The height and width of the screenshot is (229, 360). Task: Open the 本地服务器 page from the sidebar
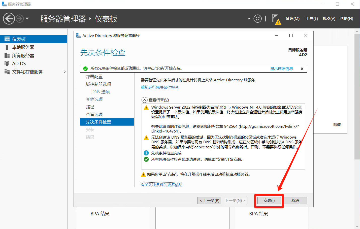click(x=23, y=47)
